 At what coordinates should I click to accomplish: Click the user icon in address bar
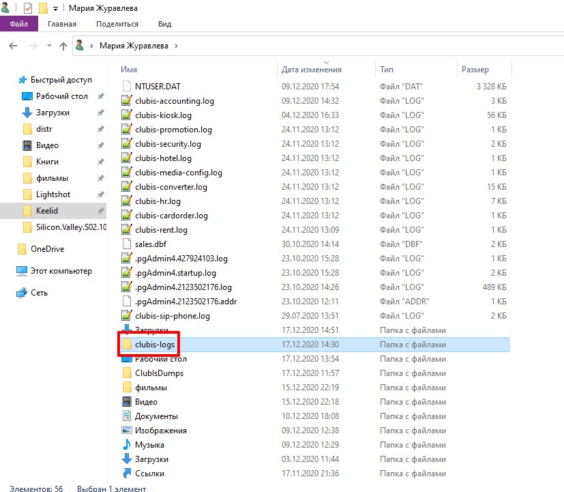pos(80,46)
